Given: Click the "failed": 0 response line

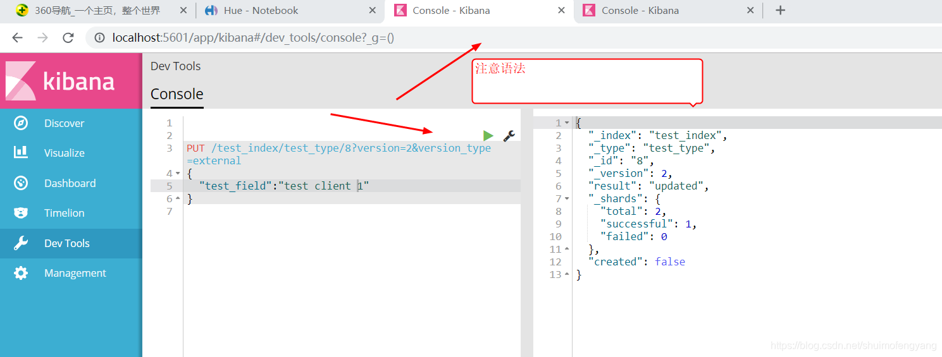Looking at the screenshot, I should [634, 236].
